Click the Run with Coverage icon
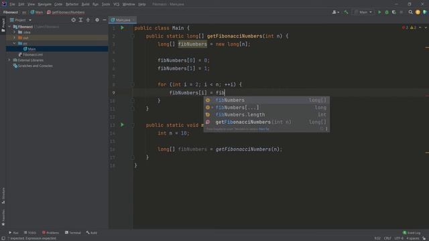Screen dimensions: 429x241 coord(394,12)
